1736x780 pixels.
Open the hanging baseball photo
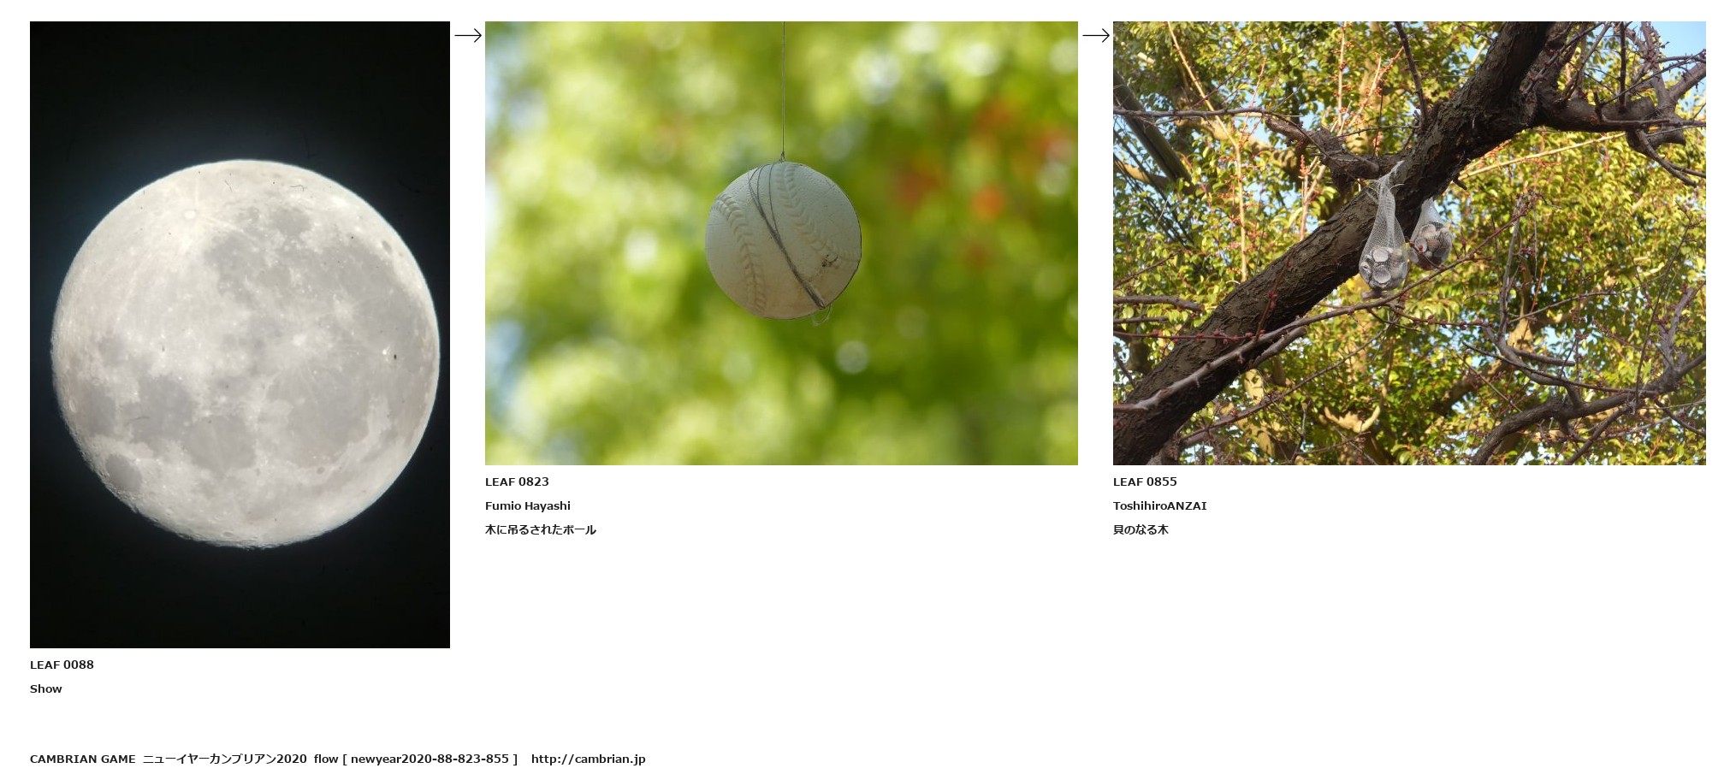(781, 243)
